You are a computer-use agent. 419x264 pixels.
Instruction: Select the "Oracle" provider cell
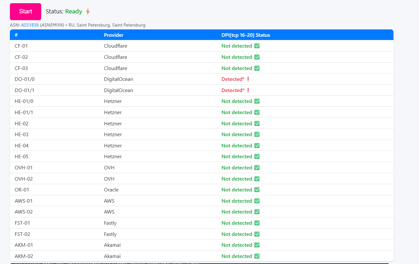click(111, 190)
